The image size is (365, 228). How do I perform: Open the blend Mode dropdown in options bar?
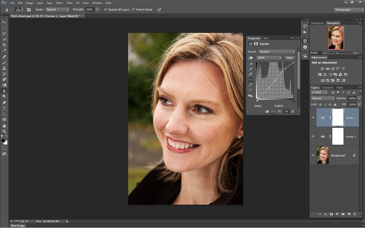coord(57,9)
